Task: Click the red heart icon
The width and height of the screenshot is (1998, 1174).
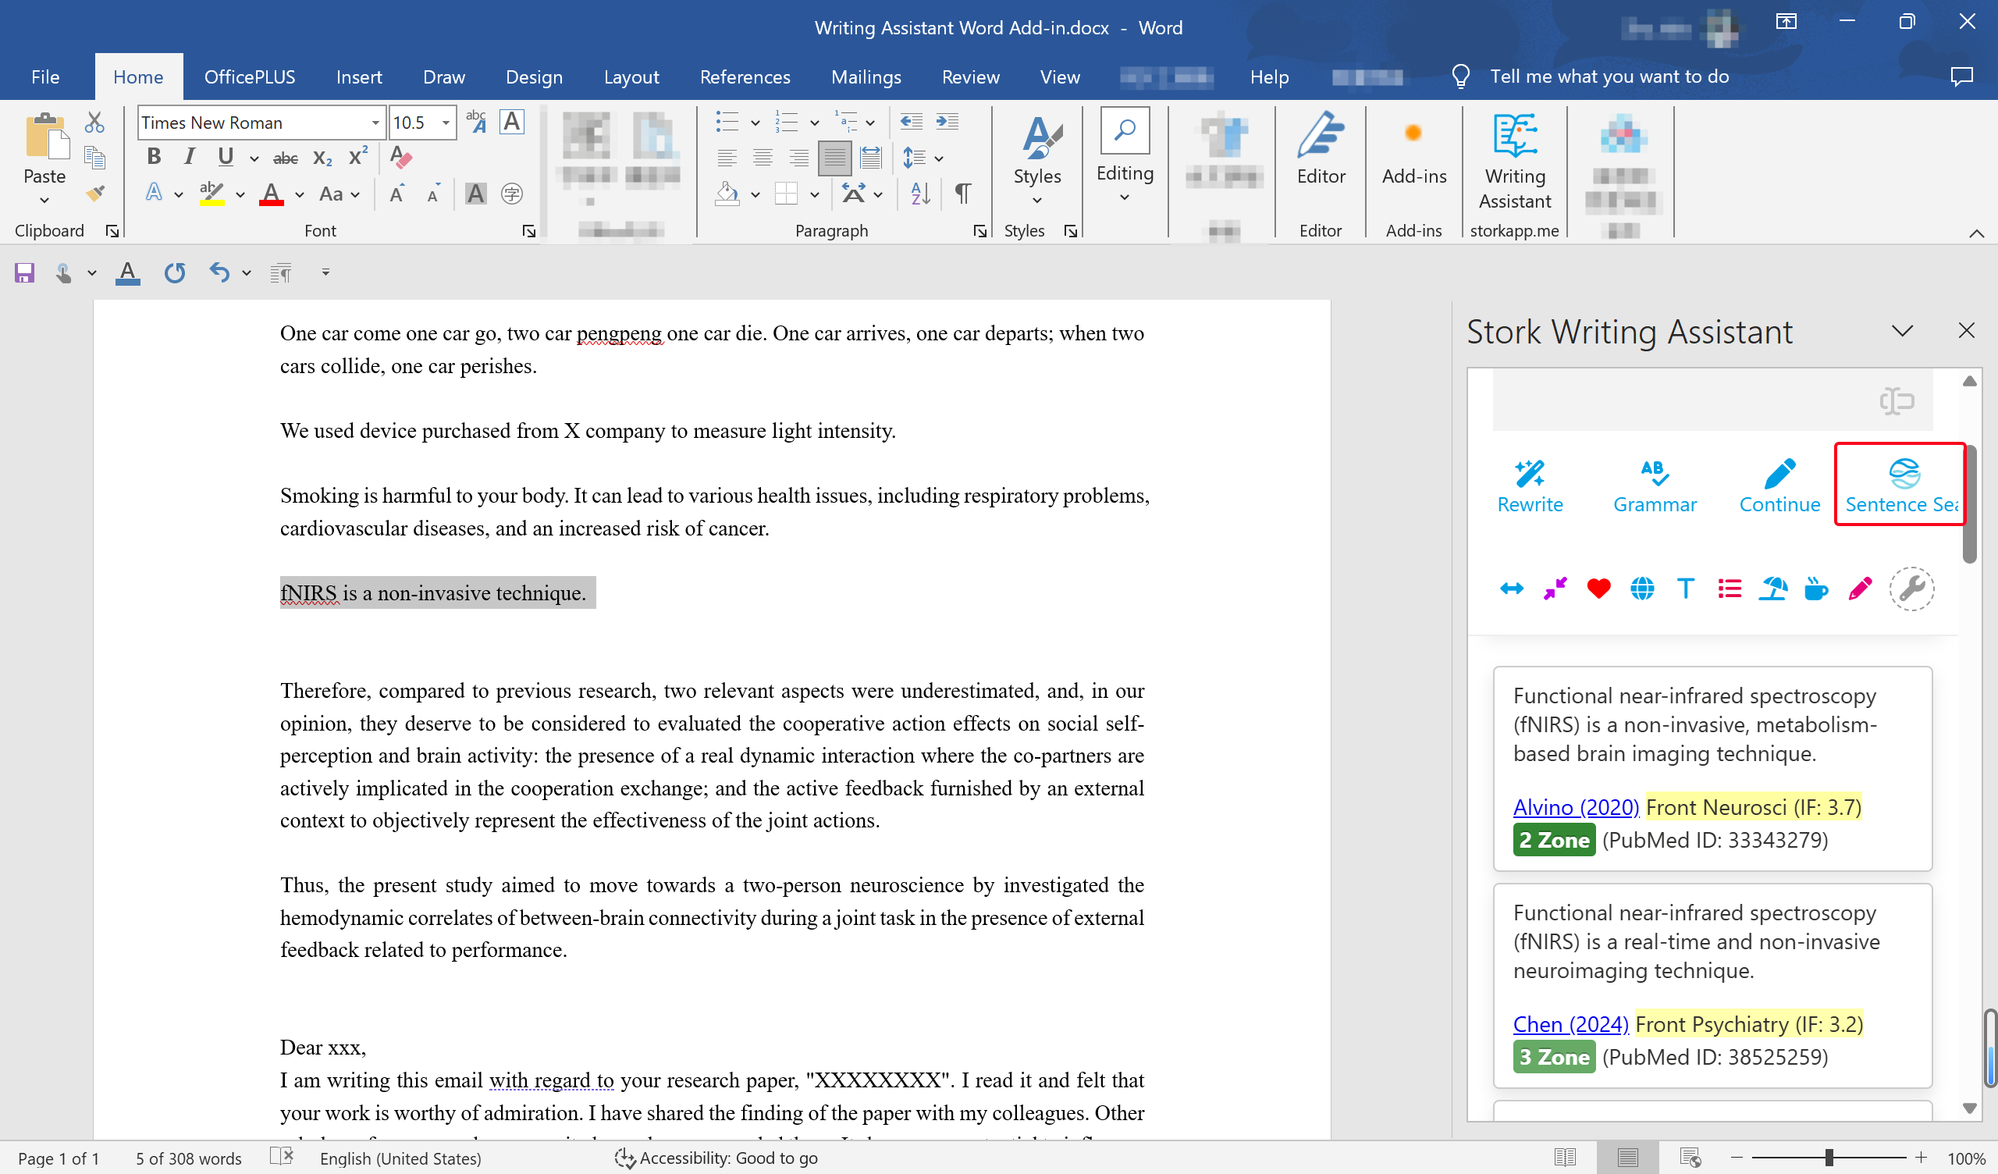Action: 1598,589
